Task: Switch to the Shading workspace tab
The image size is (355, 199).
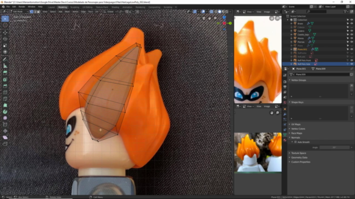Action: [115, 7]
